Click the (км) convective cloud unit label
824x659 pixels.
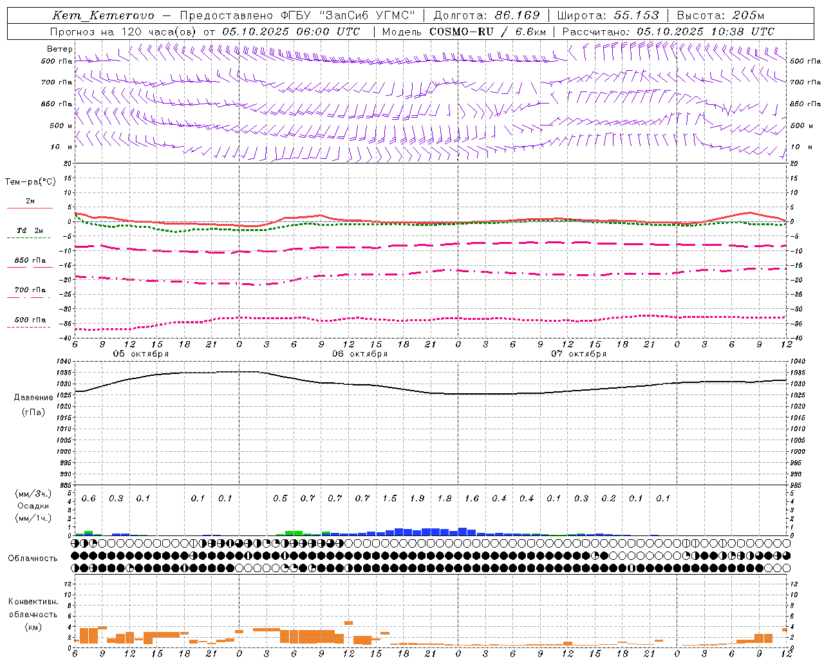pyautogui.click(x=33, y=627)
